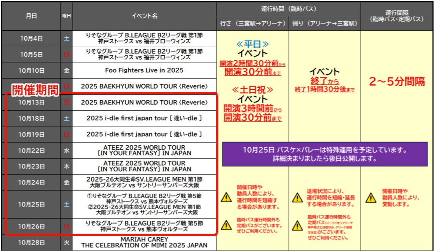Click the warning icon beside 変動します notice
This screenshot has height=251, width=434.
pyautogui.click(x=370, y=197)
